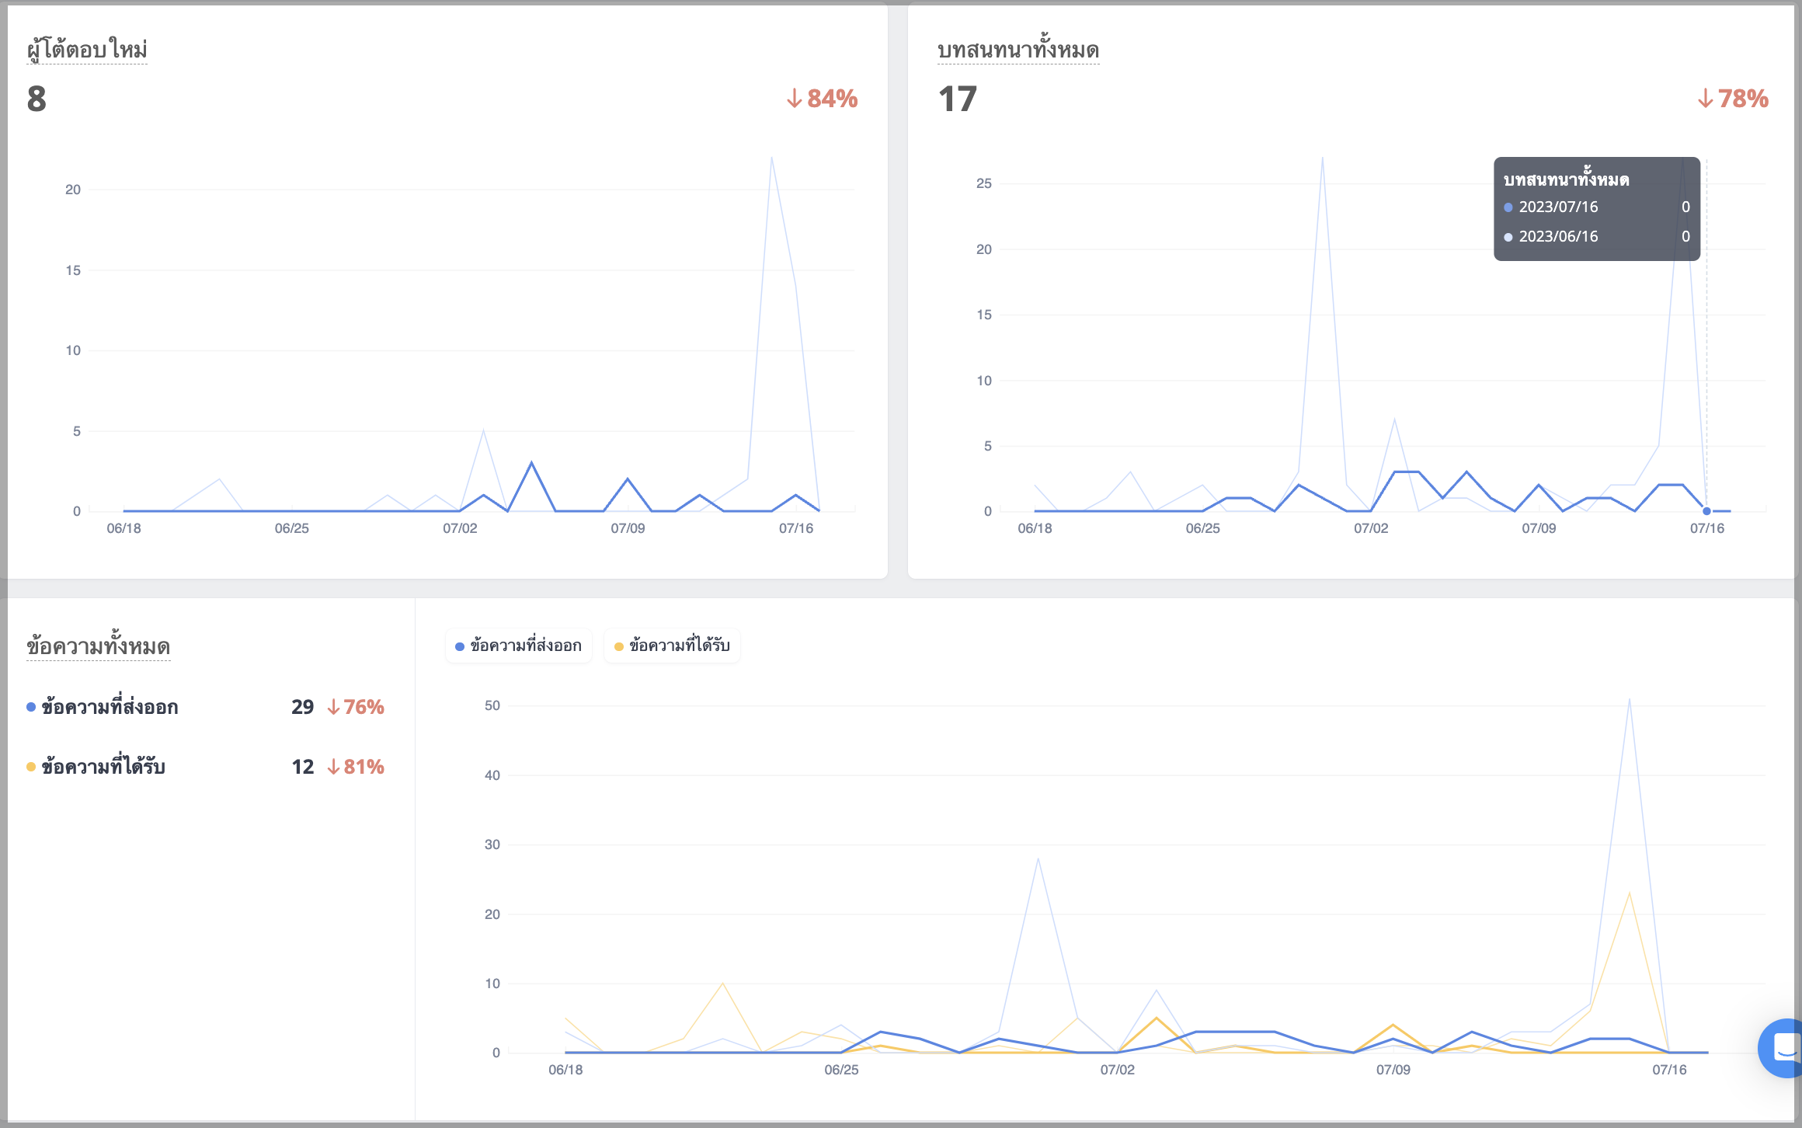This screenshot has width=1802, height=1128.
Task: Click the blue data point at 07/16
Action: tap(1706, 511)
